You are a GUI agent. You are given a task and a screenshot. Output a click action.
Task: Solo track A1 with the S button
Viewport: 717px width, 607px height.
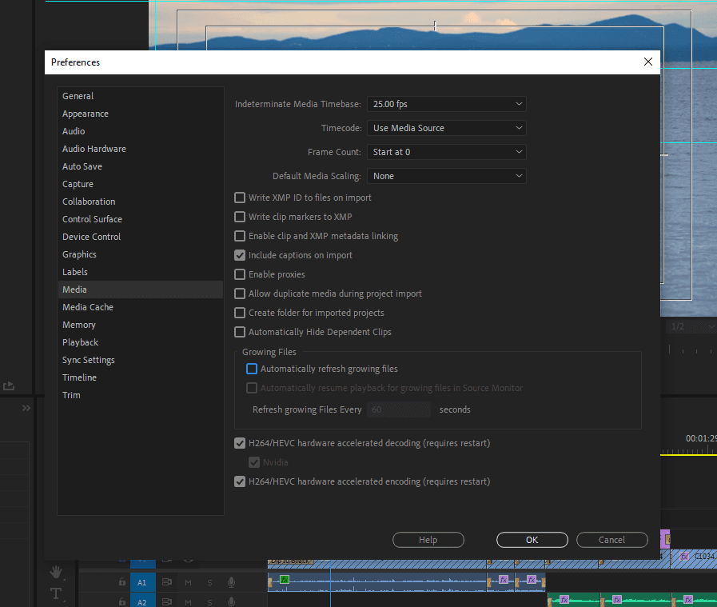pyautogui.click(x=209, y=582)
